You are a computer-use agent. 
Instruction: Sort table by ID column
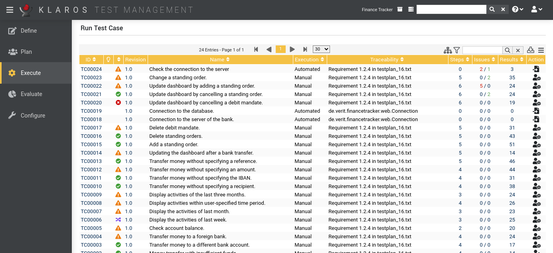tap(91, 60)
